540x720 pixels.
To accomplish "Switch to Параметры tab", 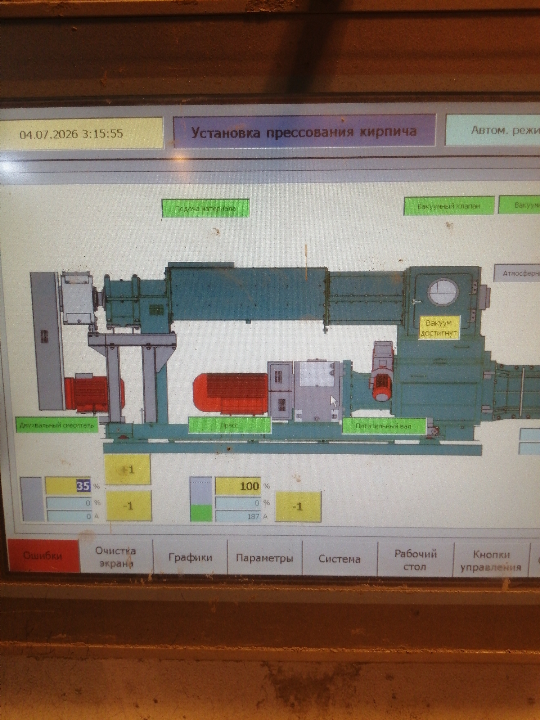I will pyautogui.click(x=265, y=558).
